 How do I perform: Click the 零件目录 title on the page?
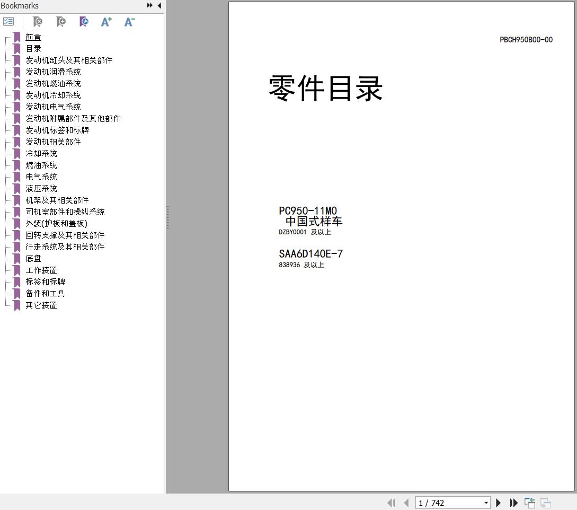[326, 89]
